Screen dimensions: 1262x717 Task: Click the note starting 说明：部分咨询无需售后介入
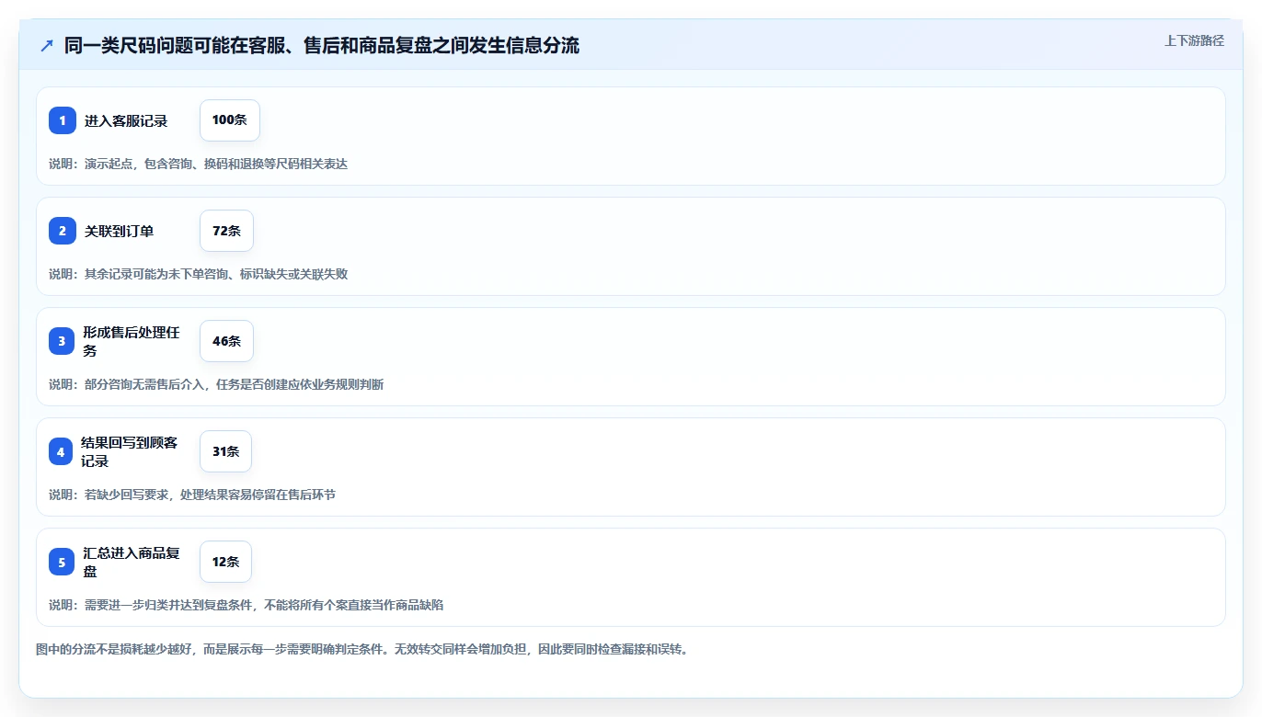tap(216, 384)
